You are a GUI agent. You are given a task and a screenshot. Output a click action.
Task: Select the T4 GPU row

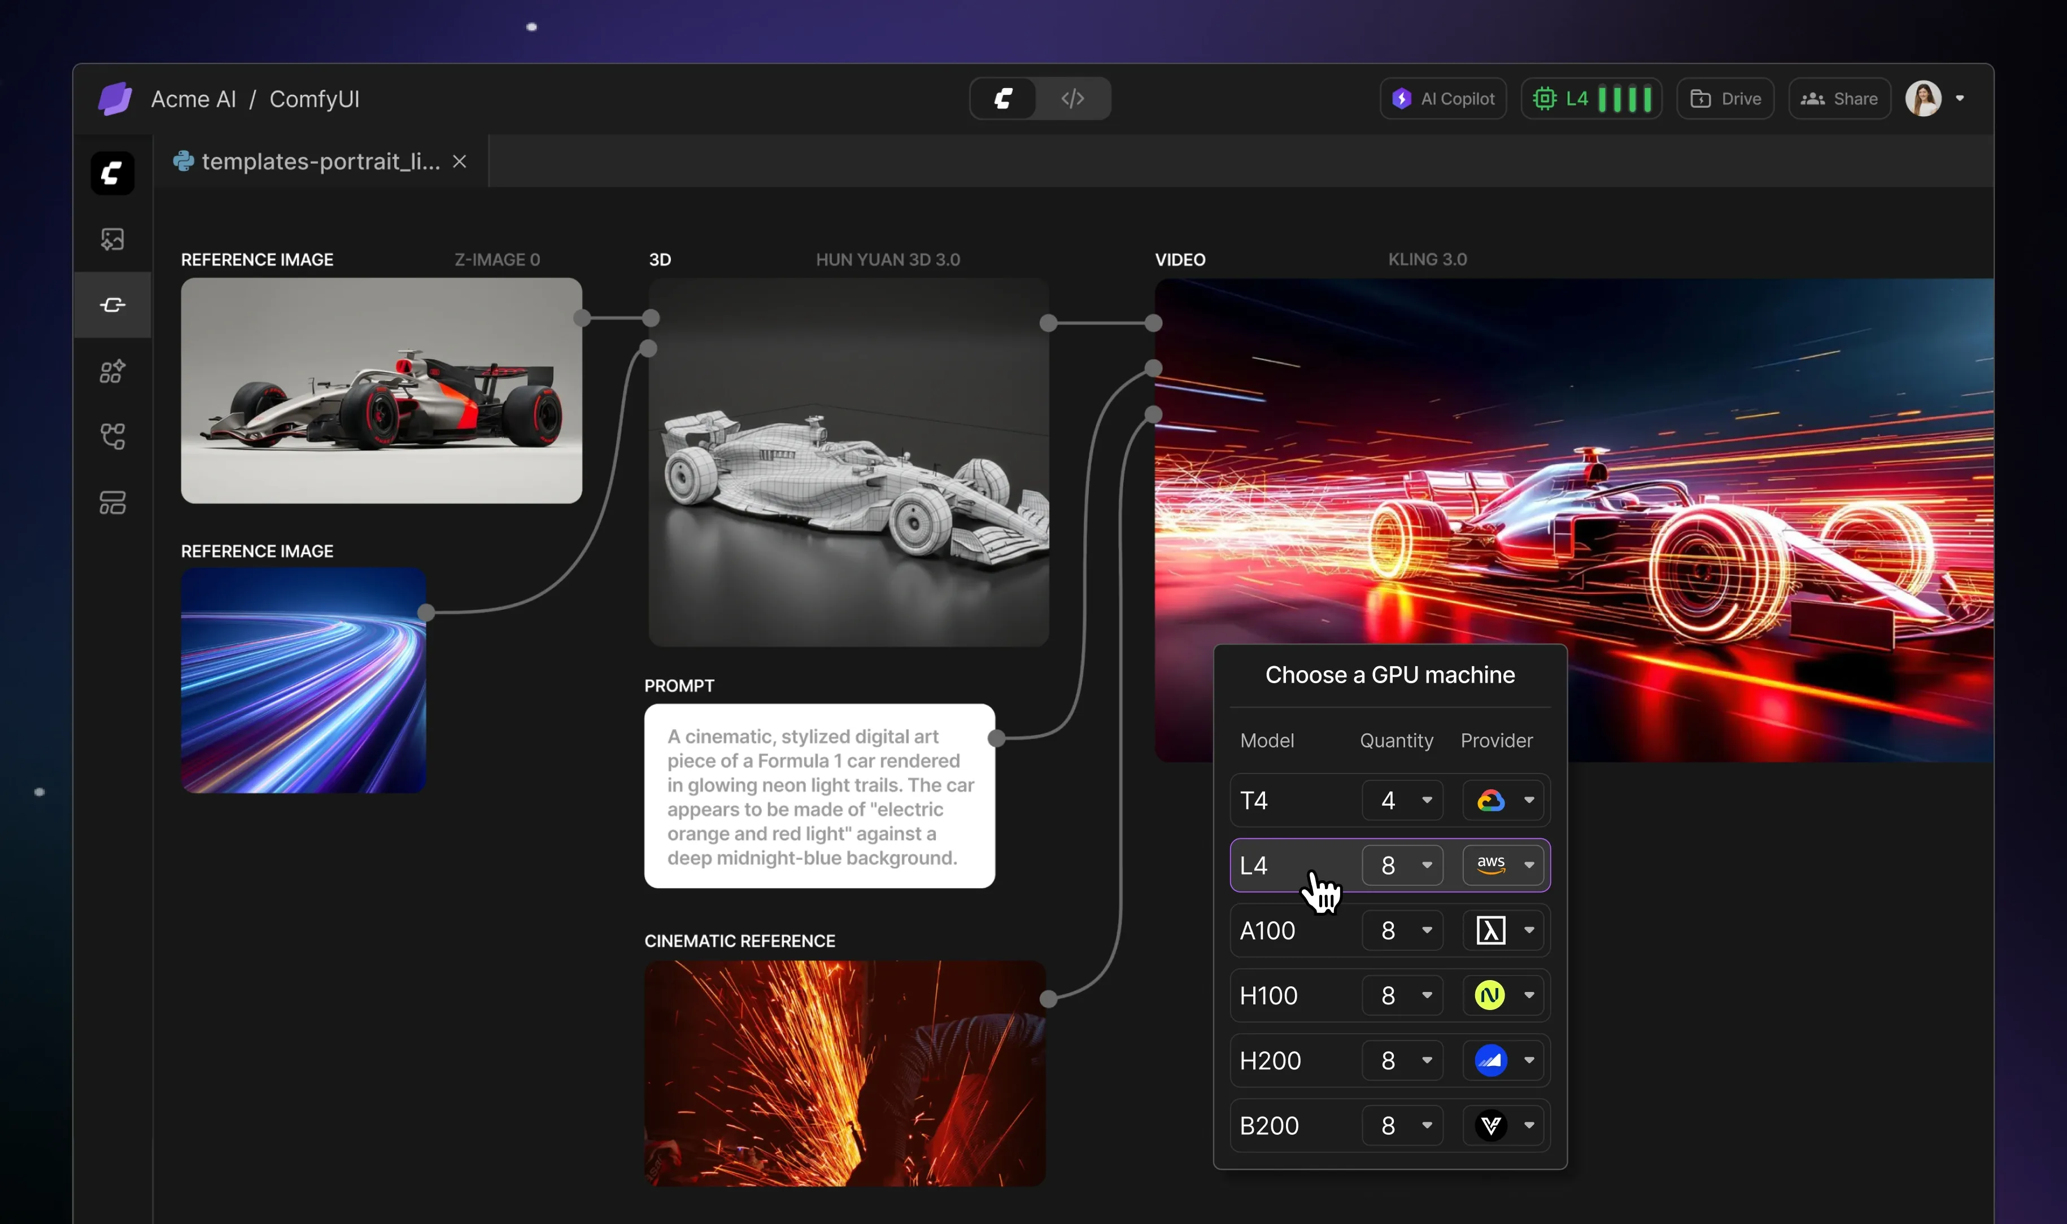1390,800
